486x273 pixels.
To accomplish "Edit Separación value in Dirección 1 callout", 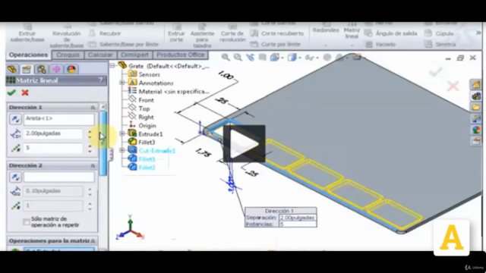I will [297, 218].
